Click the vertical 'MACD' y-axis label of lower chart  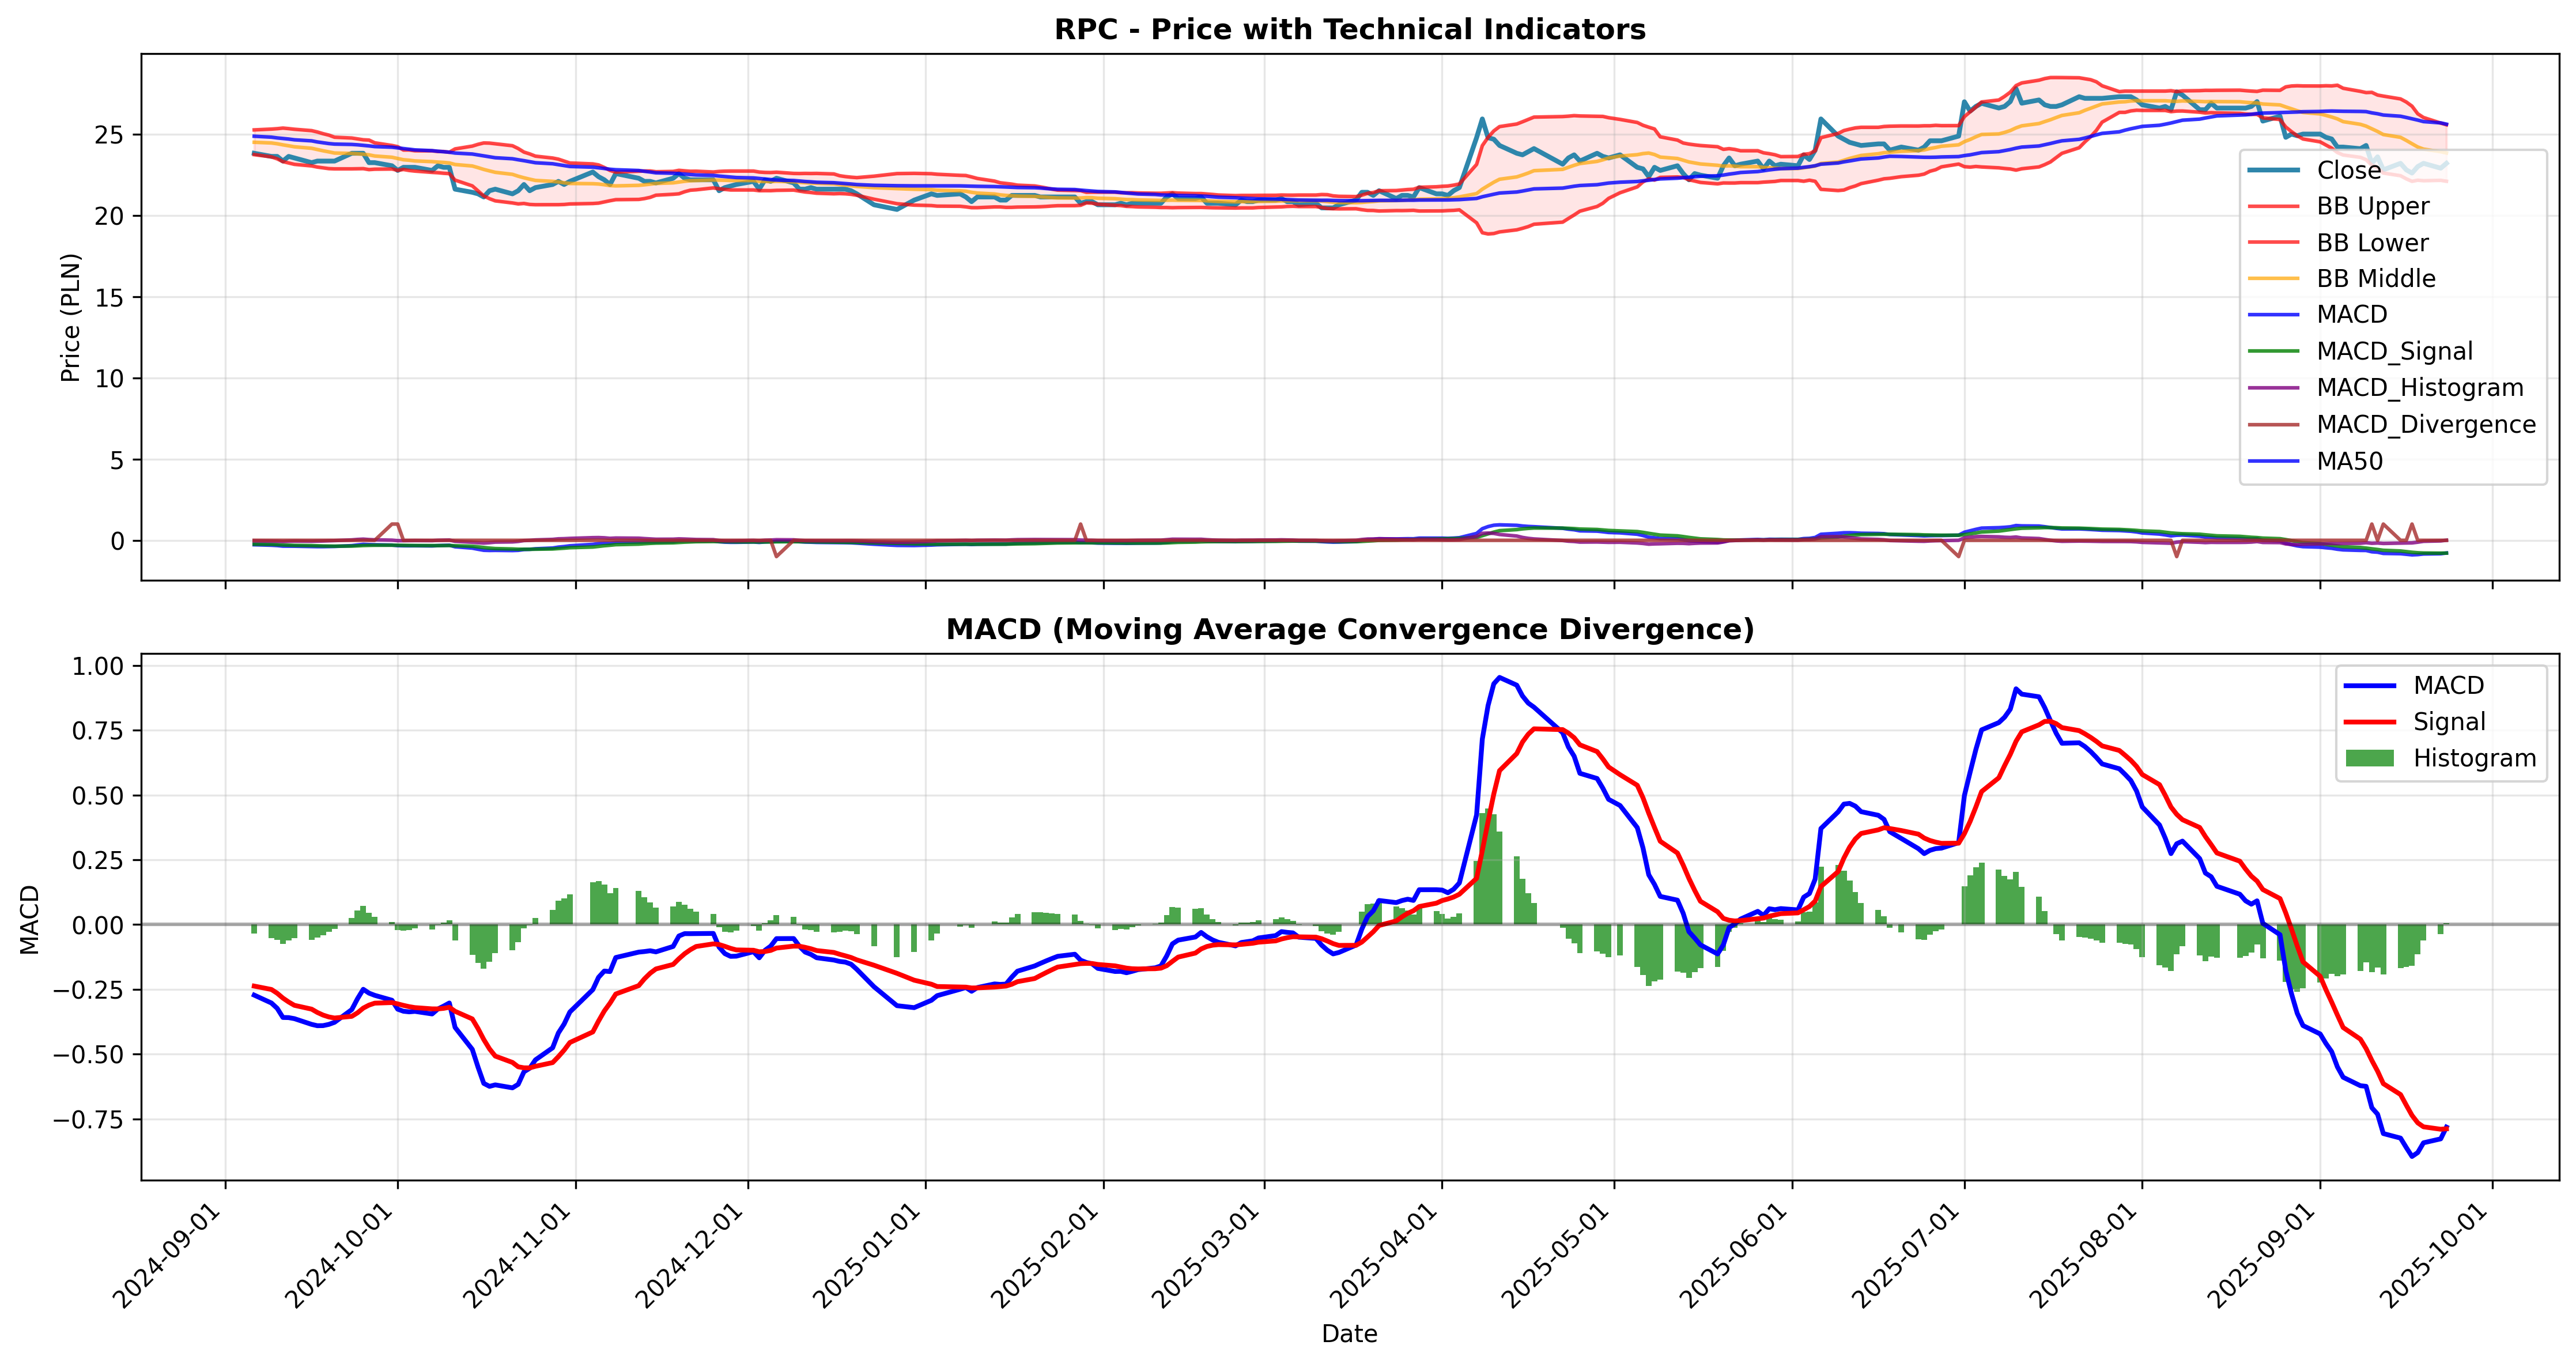29,919
